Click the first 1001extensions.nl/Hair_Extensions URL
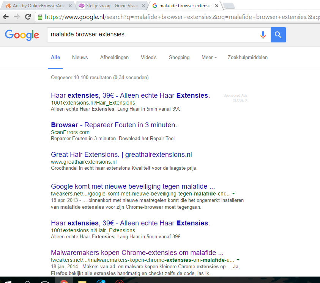 click(x=93, y=103)
